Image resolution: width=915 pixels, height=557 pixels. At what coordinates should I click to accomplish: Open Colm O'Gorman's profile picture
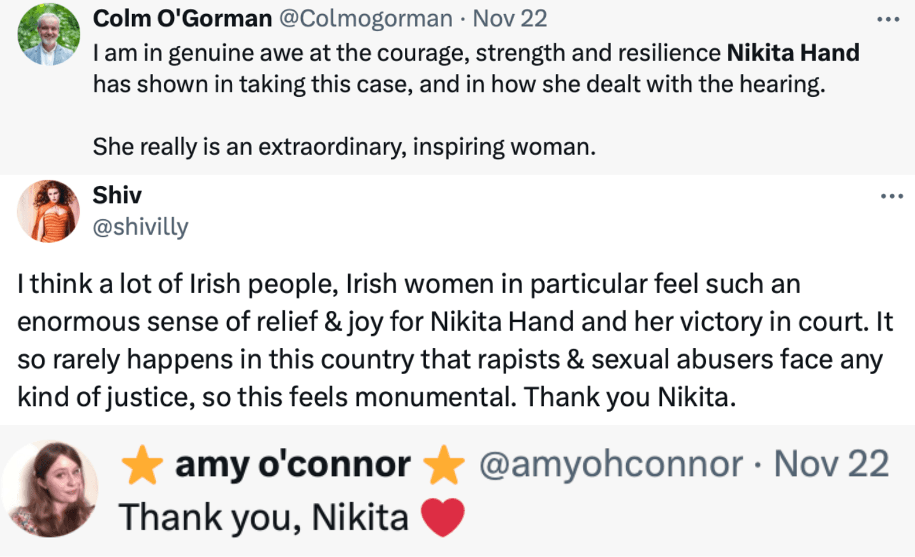(48, 34)
